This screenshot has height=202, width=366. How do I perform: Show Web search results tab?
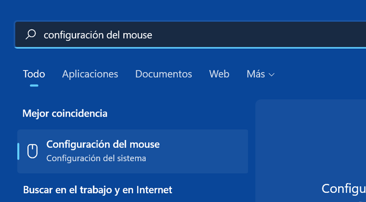[219, 74]
